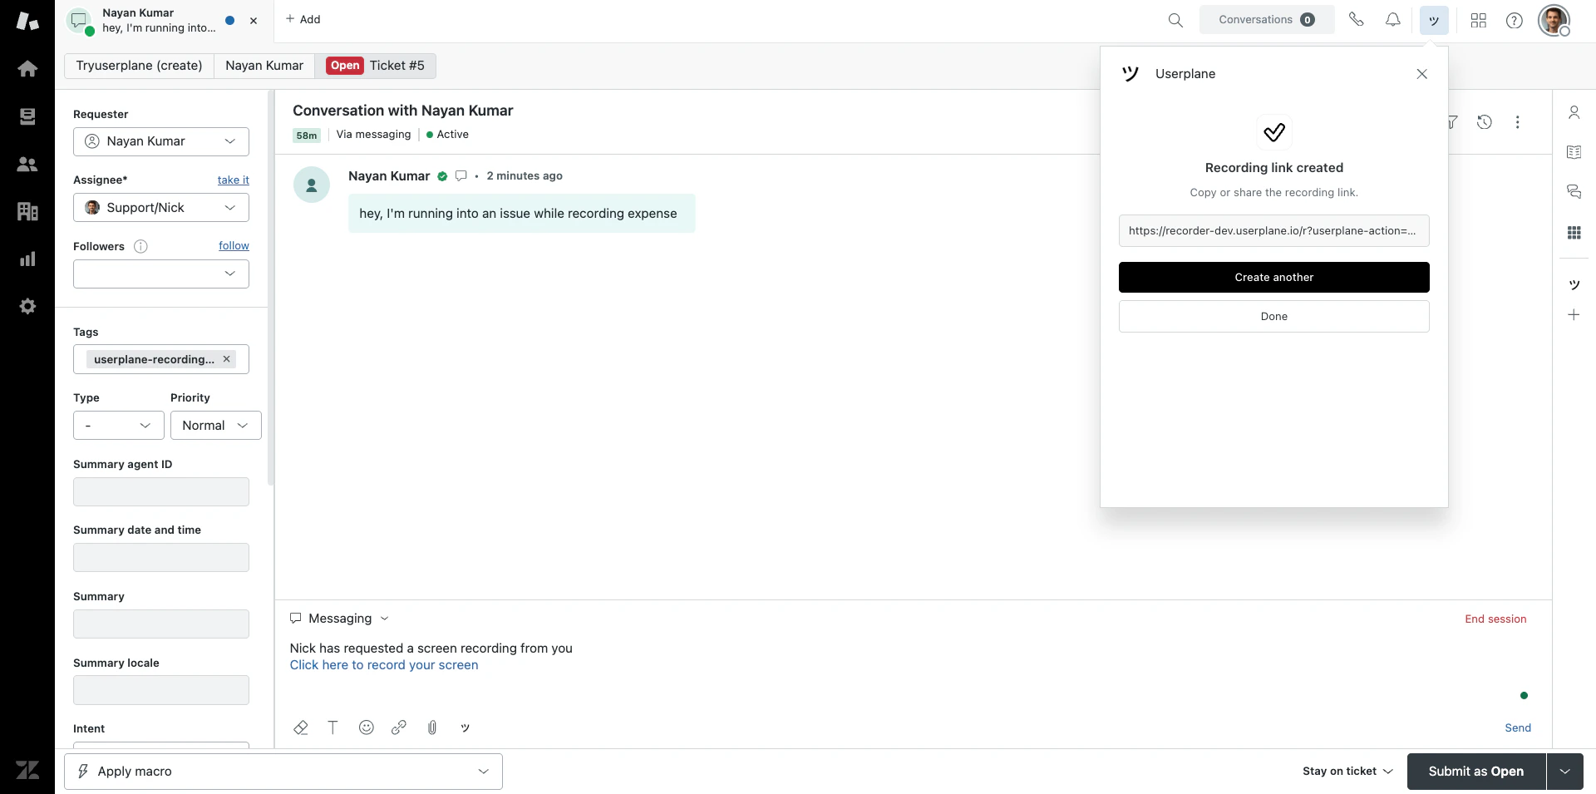Click End session link
Image resolution: width=1596 pixels, height=794 pixels.
[1495, 619]
